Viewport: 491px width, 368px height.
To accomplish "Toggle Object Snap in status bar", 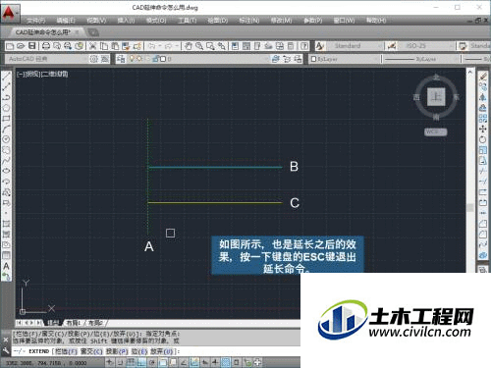I will point(163,362).
